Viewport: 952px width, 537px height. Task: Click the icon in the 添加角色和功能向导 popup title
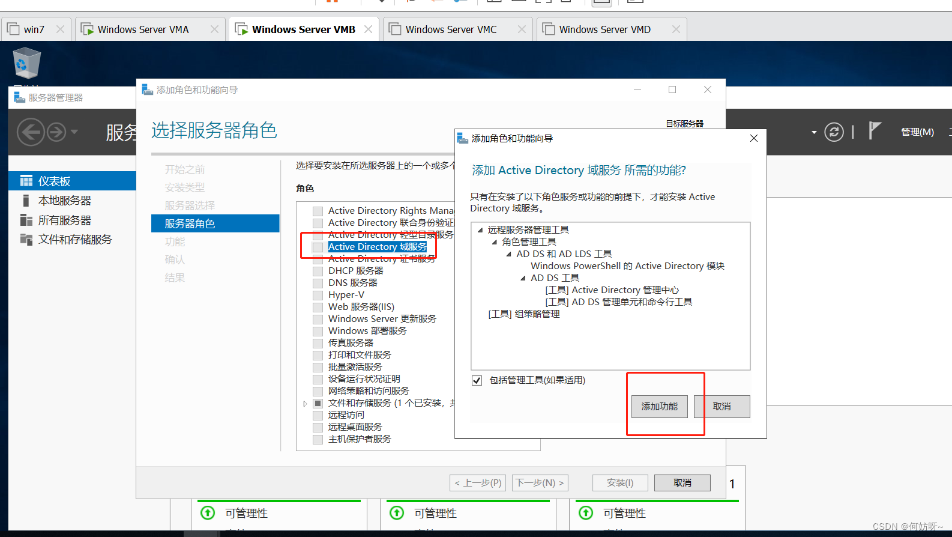(x=463, y=138)
